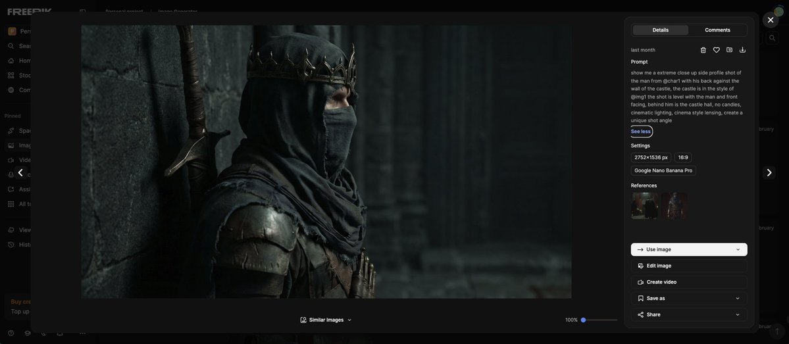789x344 pixels.
Task: Click the main generated image preview
Action: (x=326, y=161)
